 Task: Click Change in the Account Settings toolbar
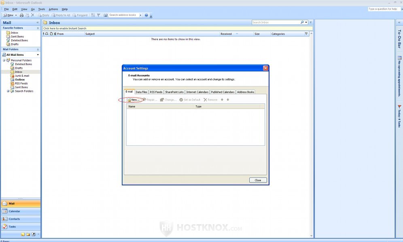click(168, 100)
